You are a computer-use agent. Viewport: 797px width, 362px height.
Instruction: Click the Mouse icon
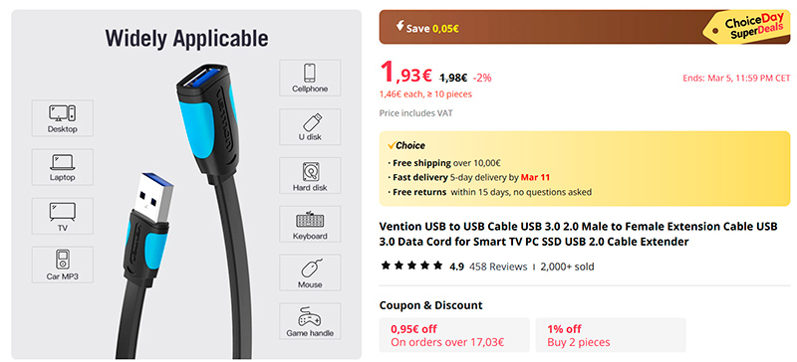311,269
